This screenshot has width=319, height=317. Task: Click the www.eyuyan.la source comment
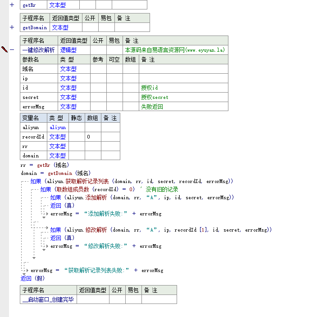[x=175, y=50]
